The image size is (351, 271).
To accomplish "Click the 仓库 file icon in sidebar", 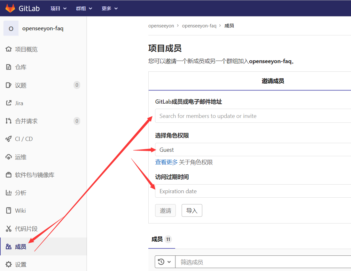I will [x=9, y=67].
